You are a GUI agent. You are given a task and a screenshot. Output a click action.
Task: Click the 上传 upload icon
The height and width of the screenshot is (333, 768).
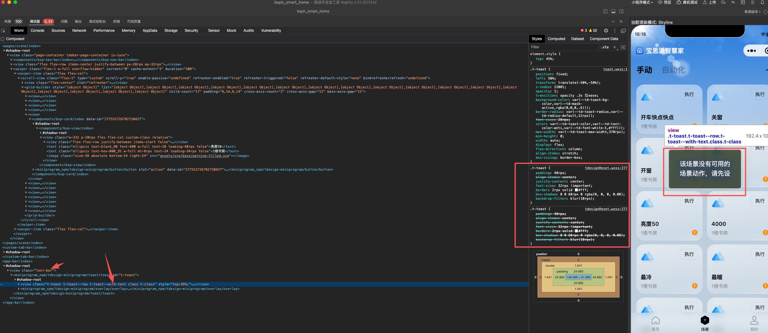pyautogui.click(x=705, y=2)
